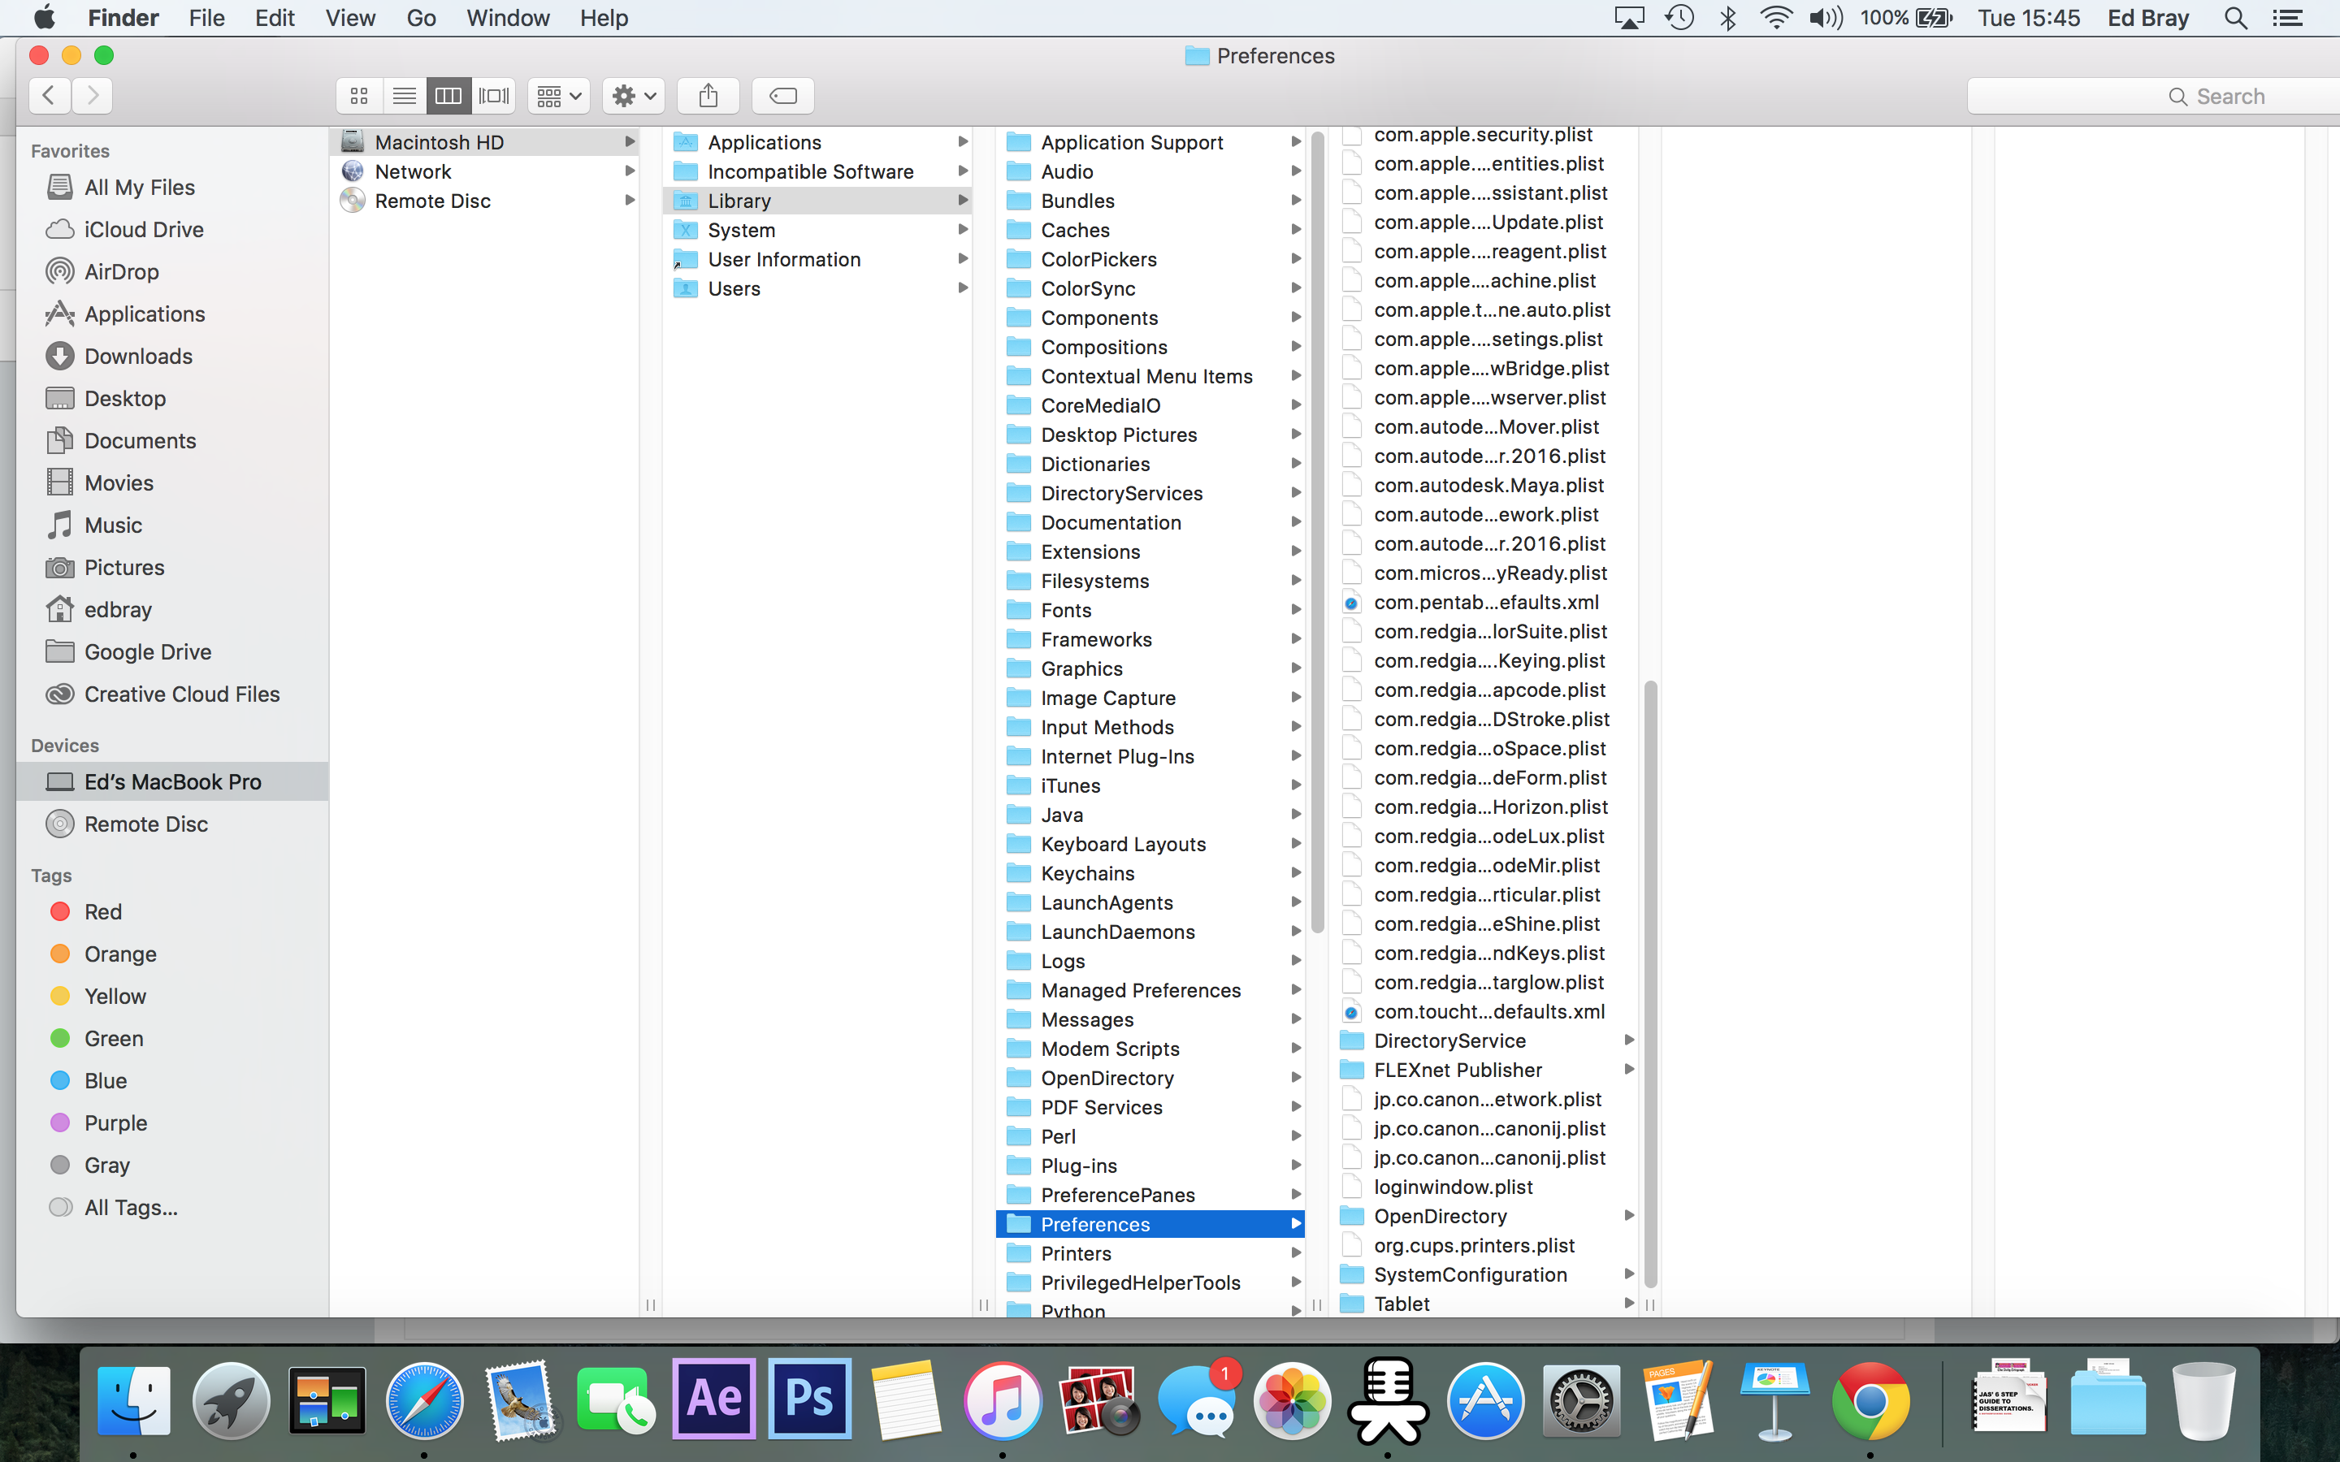Filter by the Red tag

(172, 912)
